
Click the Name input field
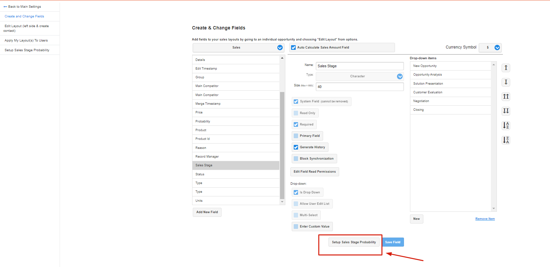point(359,66)
